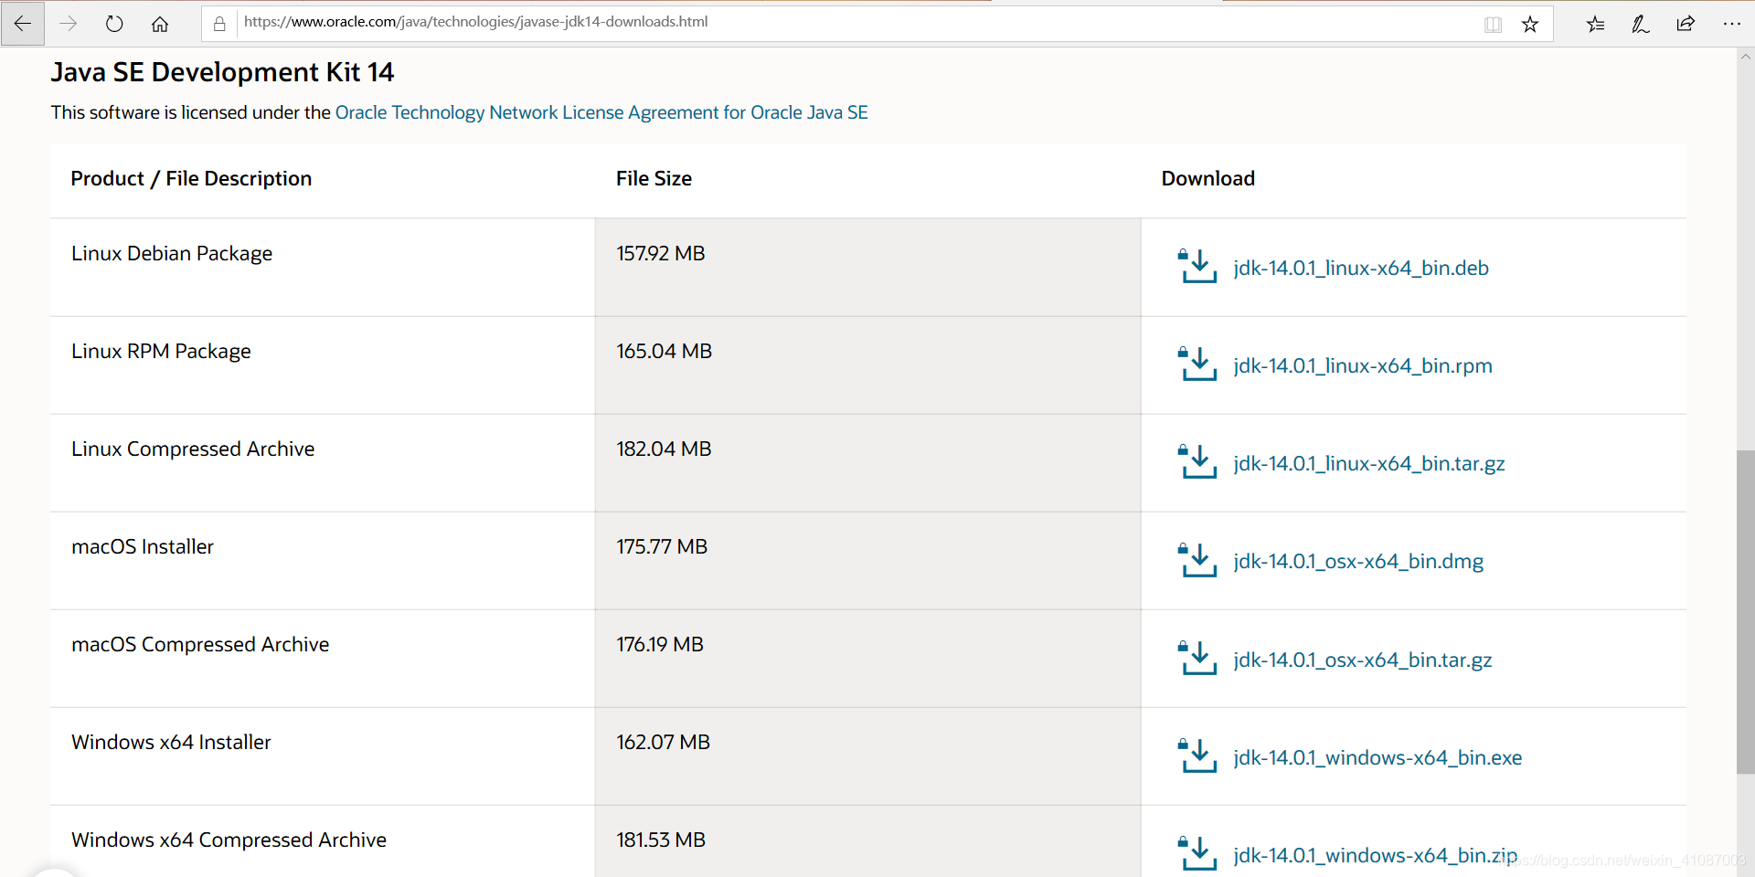Screen dimensions: 1755x877
Task: Select the macOS Compressed Archive row label
Action: [x=200, y=644]
